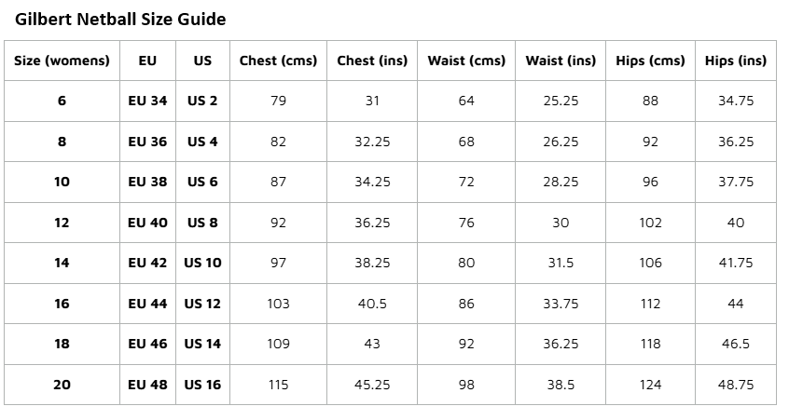Select the Waist (cms) column header
Viewport: 789px width, 420px height.
pos(466,61)
